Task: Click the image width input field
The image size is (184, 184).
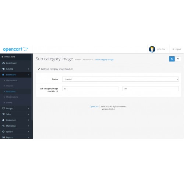Action: click(90, 89)
